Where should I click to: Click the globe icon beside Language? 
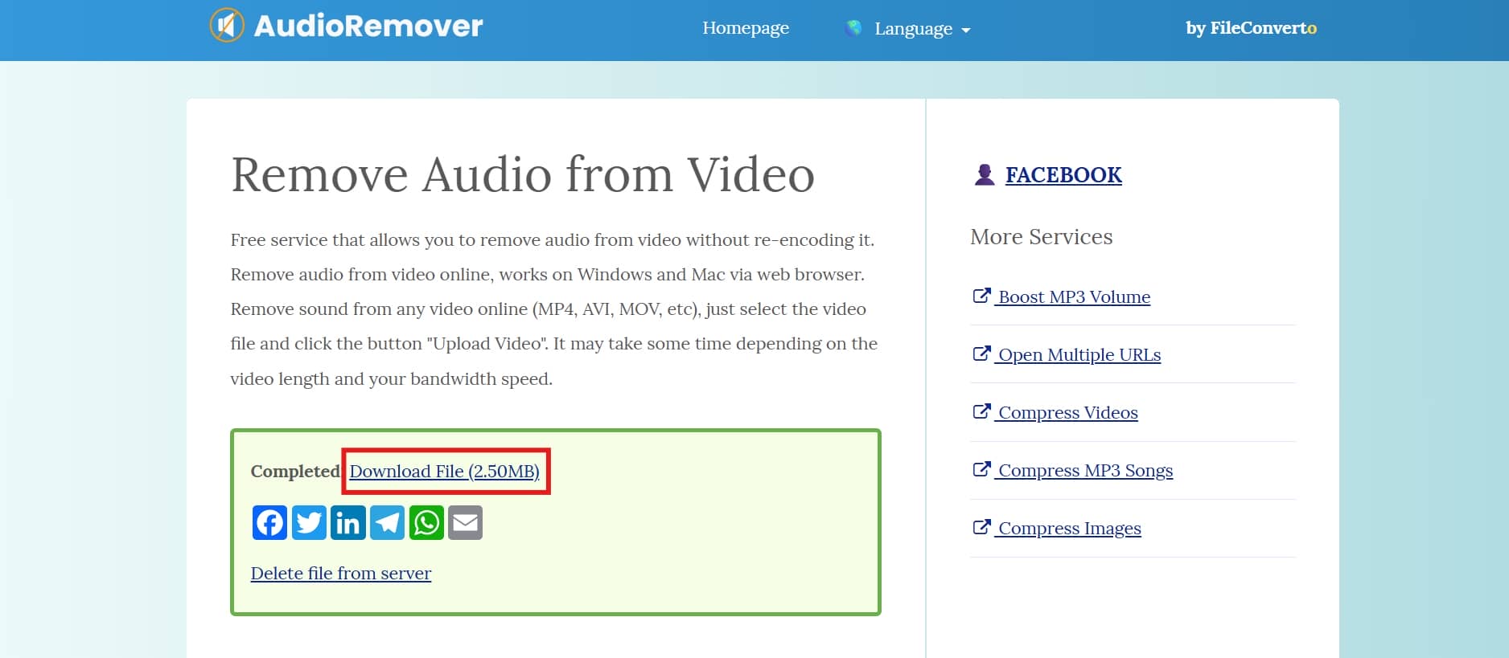pos(853,28)
